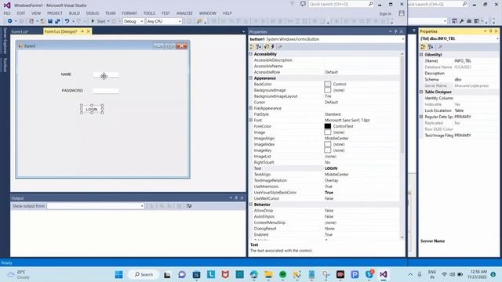Sort button1 properties alphabetically
Screen dimensions: 502x282
coord(259,47)
